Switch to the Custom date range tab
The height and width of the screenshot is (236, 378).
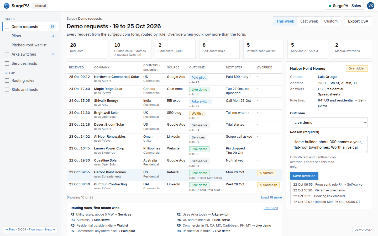tap(331, 21)
